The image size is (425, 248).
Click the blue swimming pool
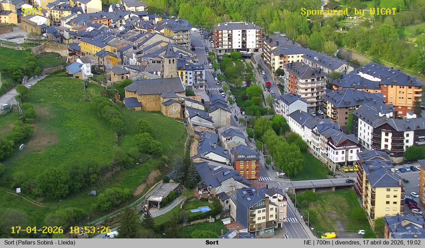(x=200, y=209)
